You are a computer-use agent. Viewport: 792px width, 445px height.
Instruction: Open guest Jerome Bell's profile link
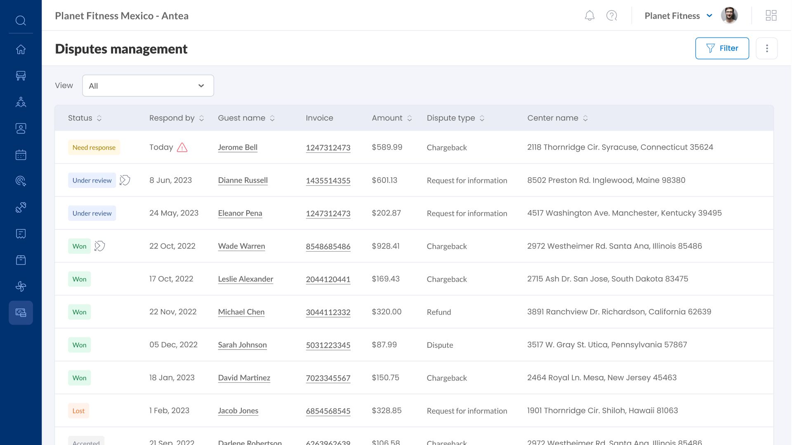(238, 148)
